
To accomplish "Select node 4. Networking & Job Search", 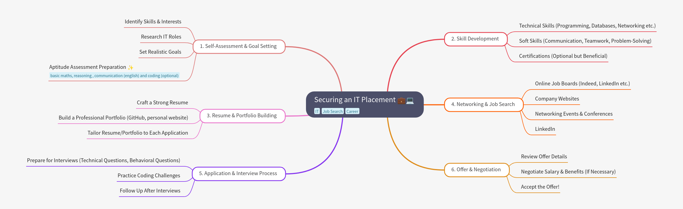I will 483,105.
